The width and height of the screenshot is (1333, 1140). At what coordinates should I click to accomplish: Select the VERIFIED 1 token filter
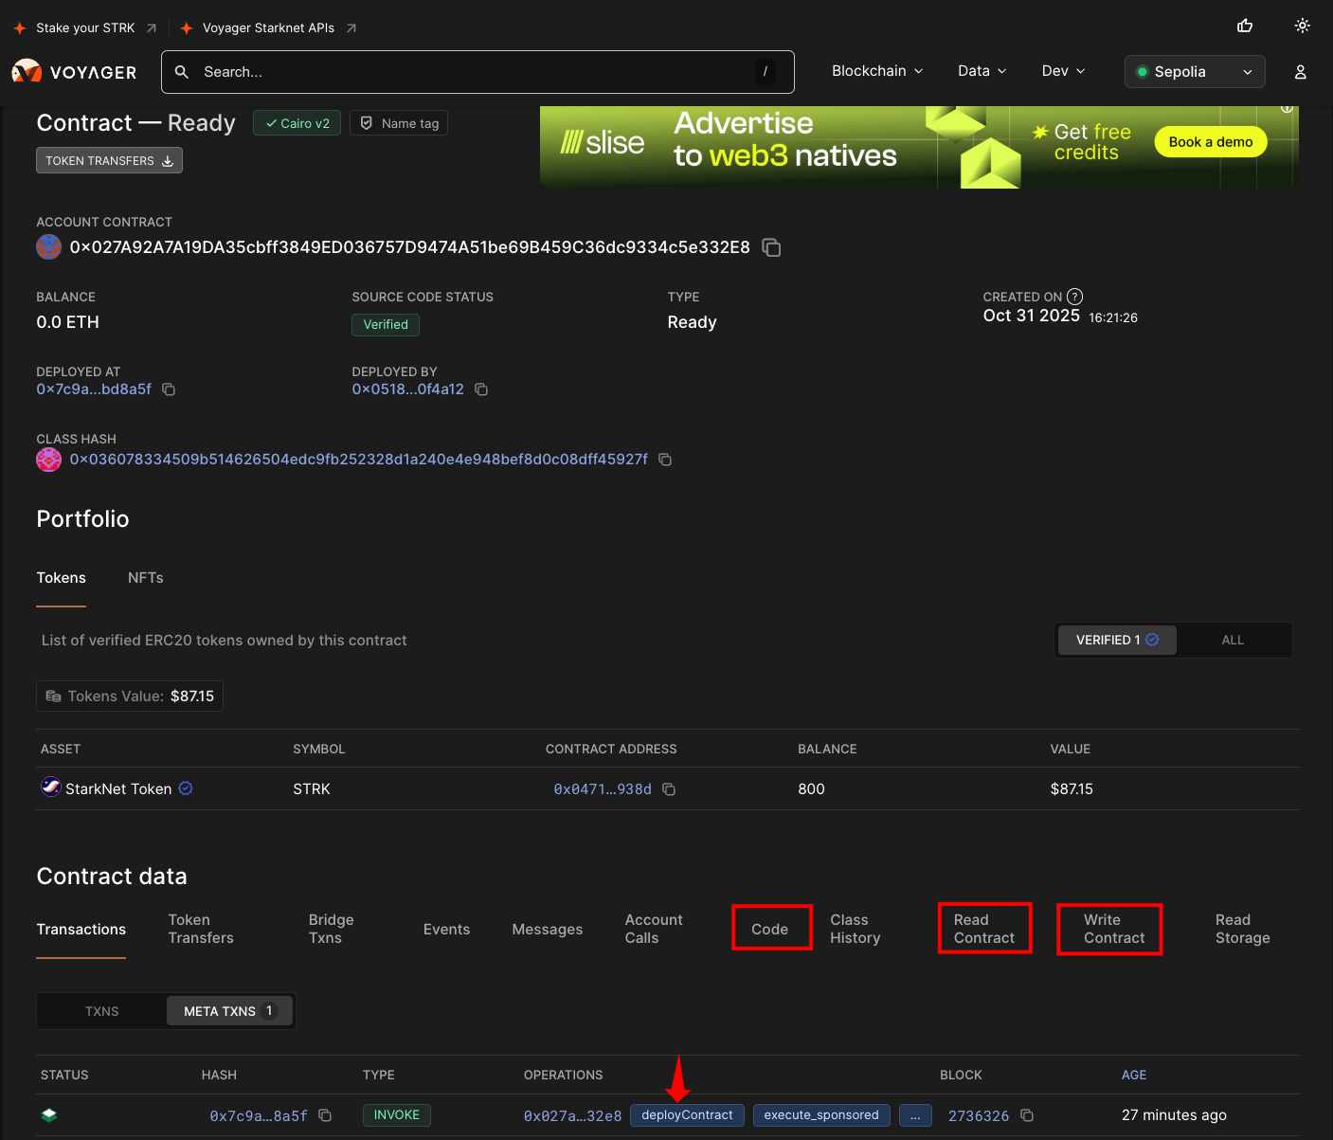click(x=1116, y=640)
